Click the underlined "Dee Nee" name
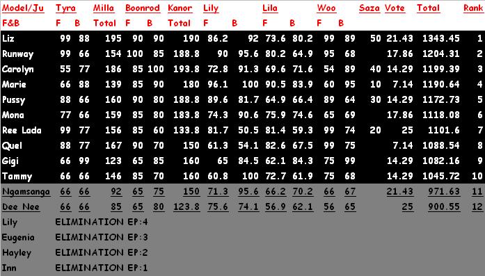Screen dimensions: 485x276 tap(21, 206)
